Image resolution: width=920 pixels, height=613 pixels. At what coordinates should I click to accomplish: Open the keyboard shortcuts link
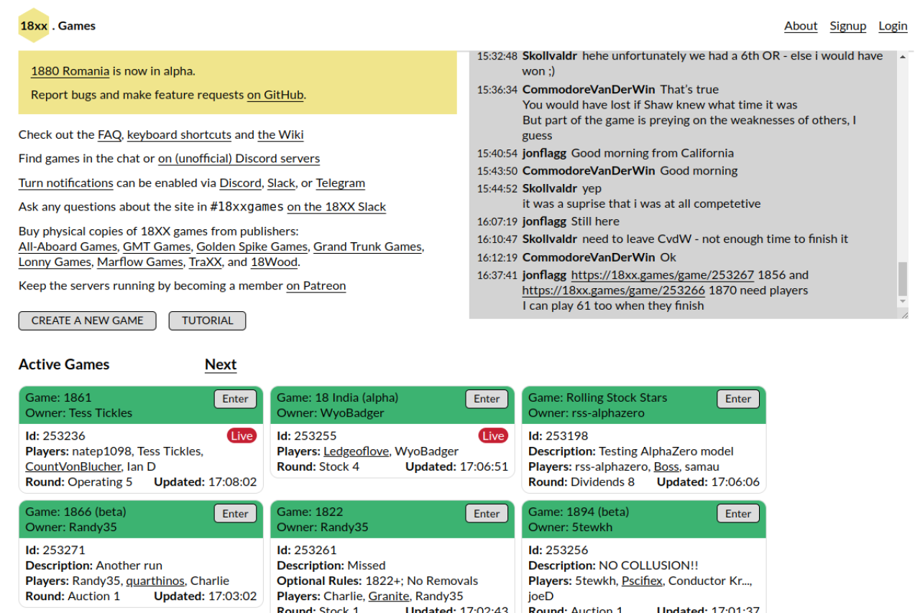(x=179, y=134)
